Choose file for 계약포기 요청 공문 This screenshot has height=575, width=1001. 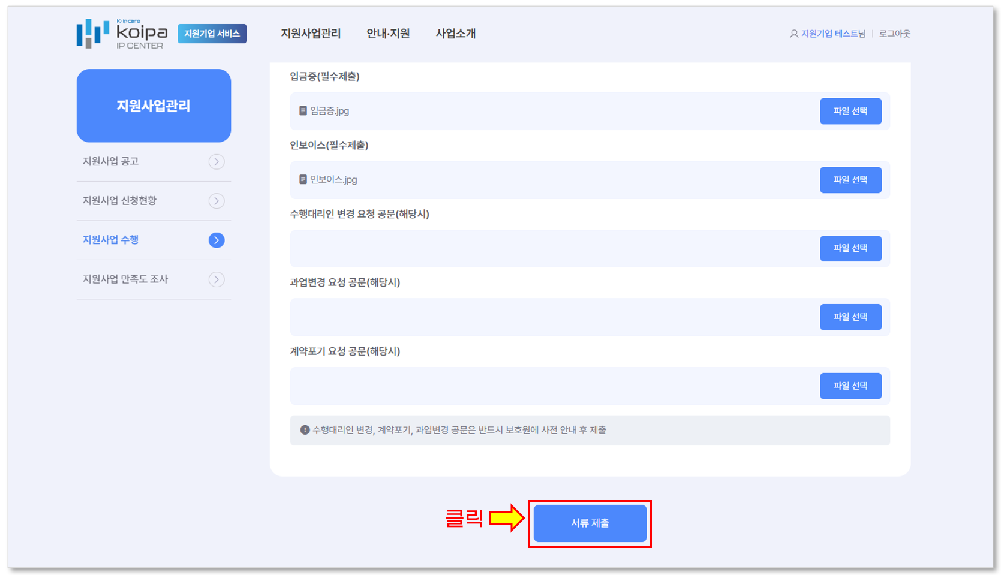850,386
